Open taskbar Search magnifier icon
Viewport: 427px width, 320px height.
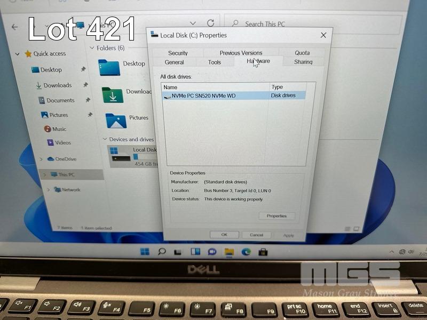pos(162,252)
